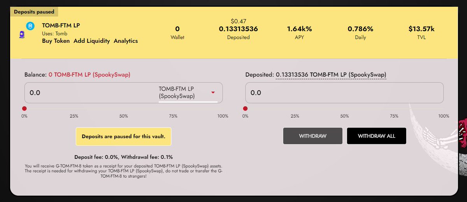The image size is (467, 202).
Task: Click the Deposit fee and Withdrawal fee text
Action: pos(124,157)
